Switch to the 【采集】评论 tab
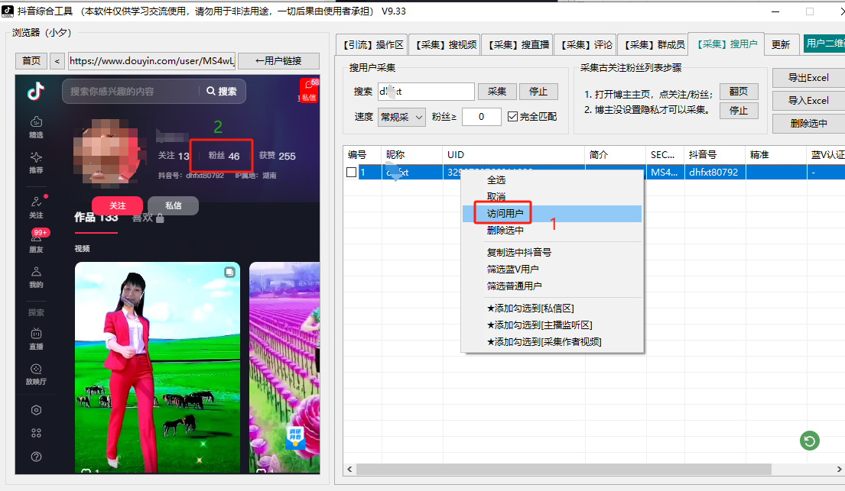 tap(583, 45)
